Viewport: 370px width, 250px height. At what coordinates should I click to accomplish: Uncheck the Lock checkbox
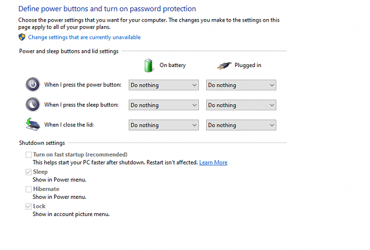click(29, 206)
